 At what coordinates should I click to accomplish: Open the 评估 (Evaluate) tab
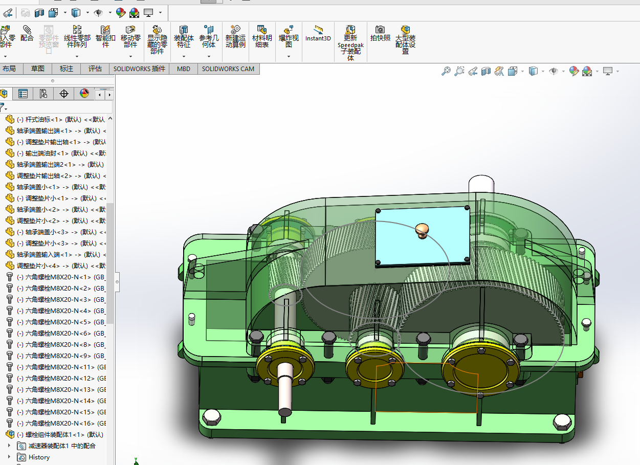click(95, 69)
